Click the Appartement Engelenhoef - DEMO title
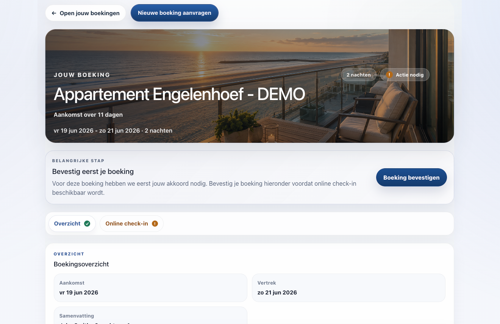500x324 pixels. tap(179, 94)
